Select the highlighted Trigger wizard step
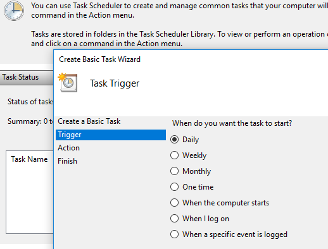 [x=111, y=135]
